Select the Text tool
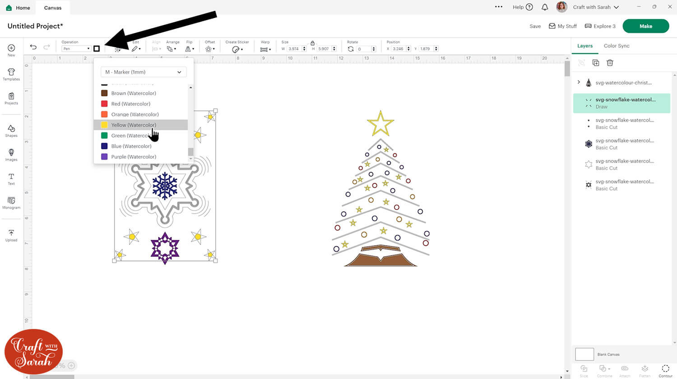The image size is (677, 379). 11,179
